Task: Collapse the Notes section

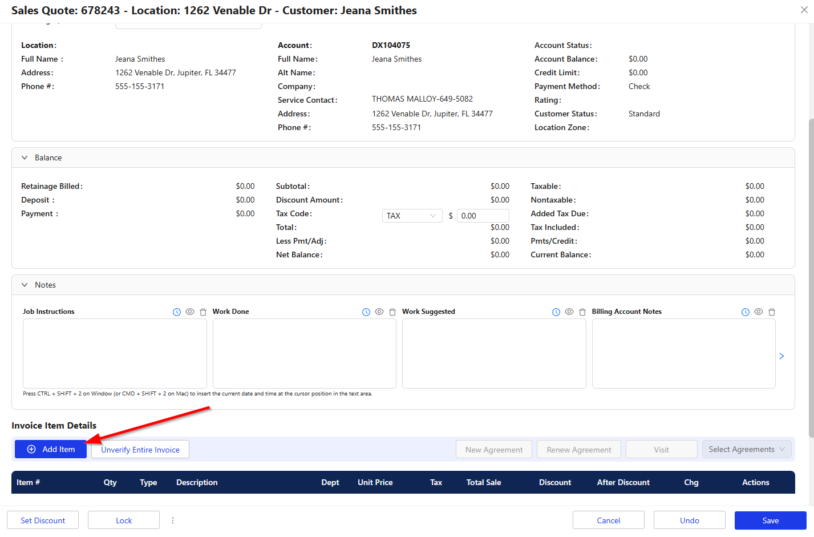Action: tap(25, 285)
